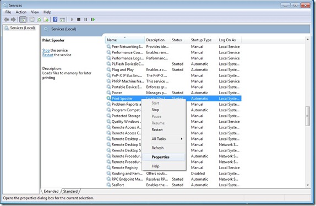Click the Properties toolbar icon
The image size is (316, 206).
coord(32,19)
